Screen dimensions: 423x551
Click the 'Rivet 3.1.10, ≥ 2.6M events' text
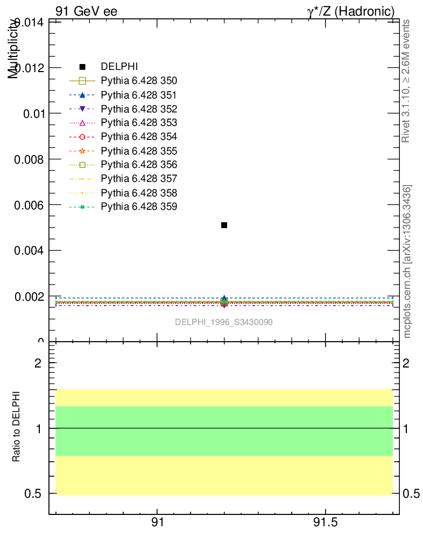point(406,81)
